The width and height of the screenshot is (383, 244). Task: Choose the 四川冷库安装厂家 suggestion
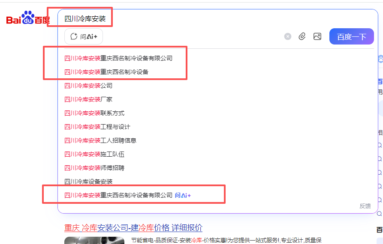88,99
